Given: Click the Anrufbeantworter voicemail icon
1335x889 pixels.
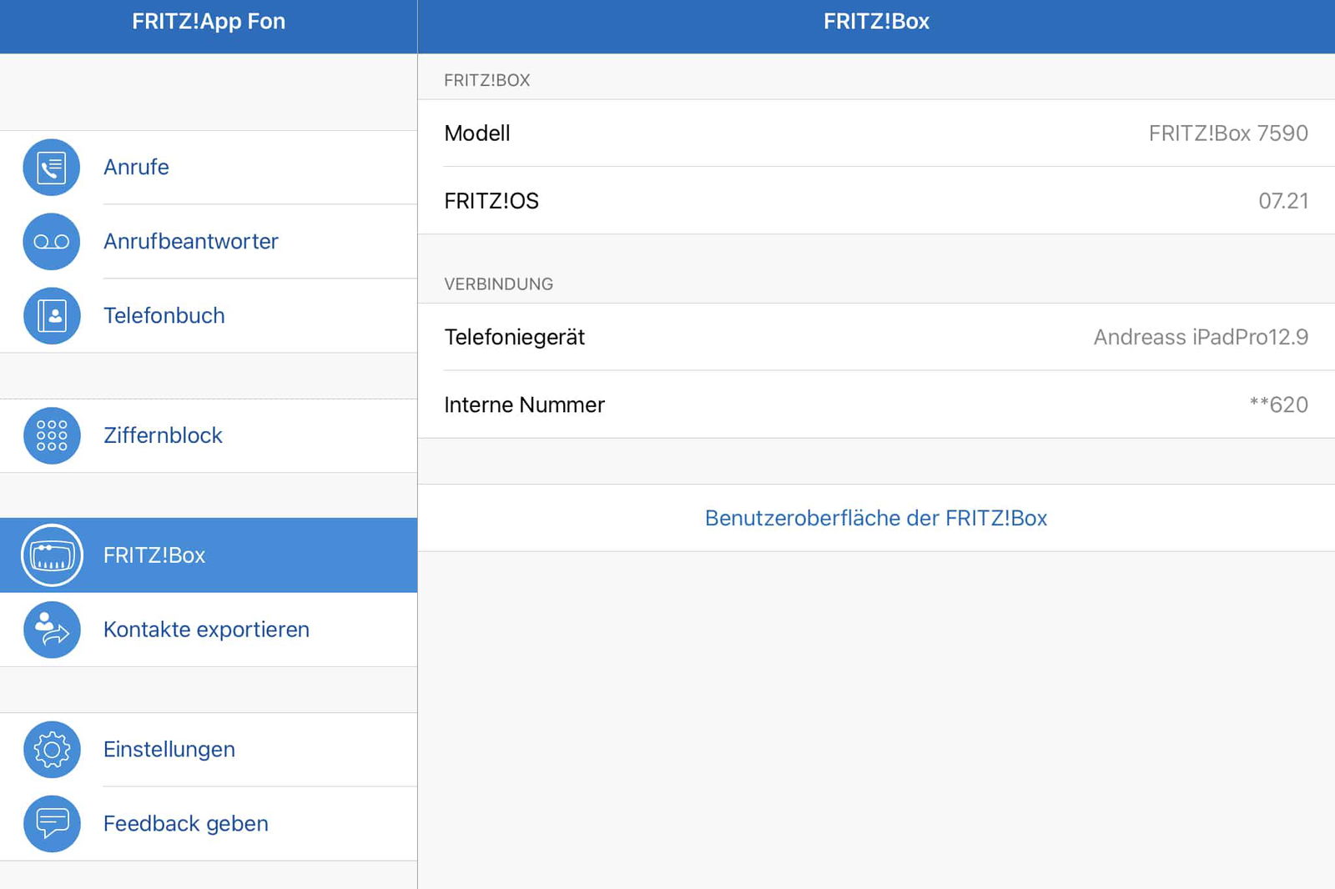Looking at the screenshot, I should tap(52, 242).
